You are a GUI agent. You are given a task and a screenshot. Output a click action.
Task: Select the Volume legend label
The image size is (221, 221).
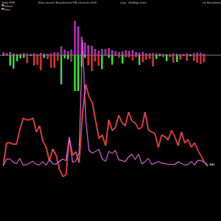coord(8,6)
